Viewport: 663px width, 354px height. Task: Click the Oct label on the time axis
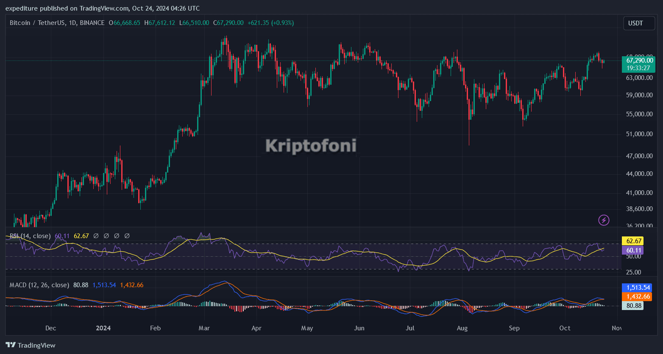coord(565,328)
